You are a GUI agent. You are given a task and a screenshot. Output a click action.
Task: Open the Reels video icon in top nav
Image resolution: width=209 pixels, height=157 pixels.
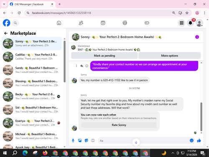click(x=103, y=23)
